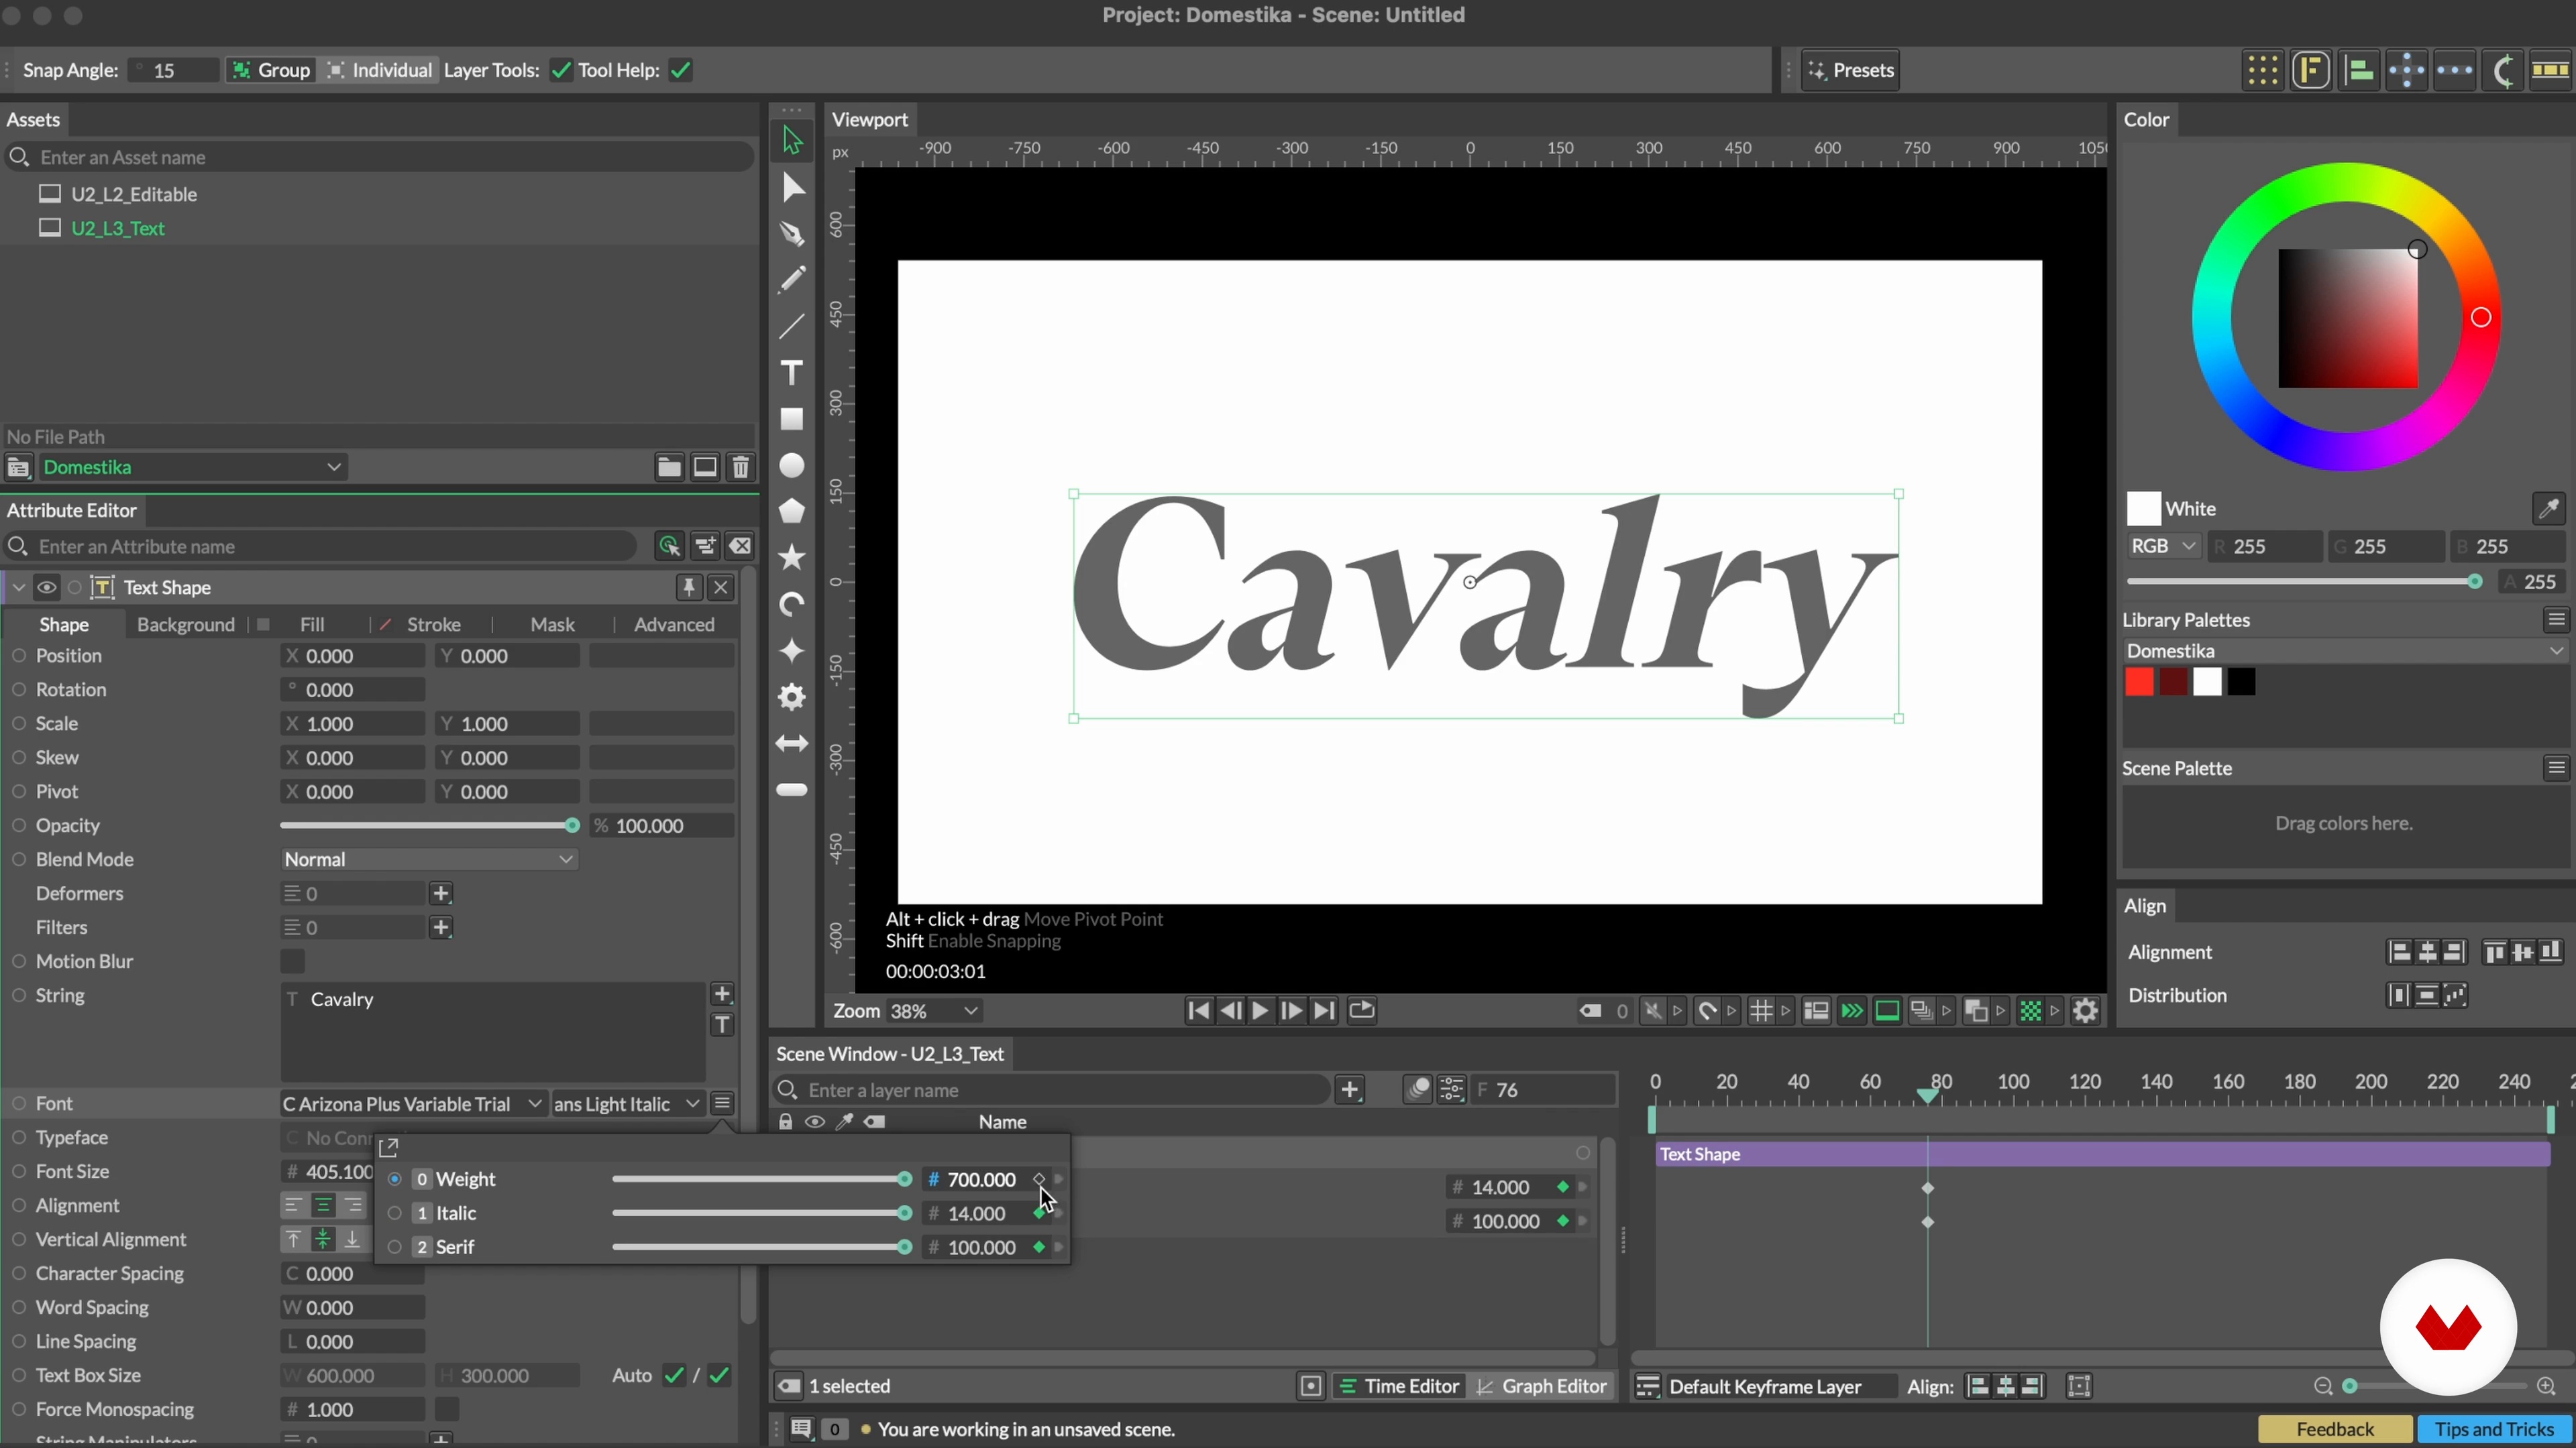Switch to the Background tab

pyautogui.click(x=186, y=625)
